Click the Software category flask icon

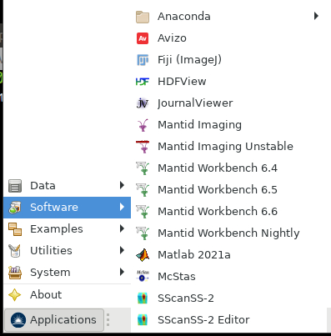15,208
